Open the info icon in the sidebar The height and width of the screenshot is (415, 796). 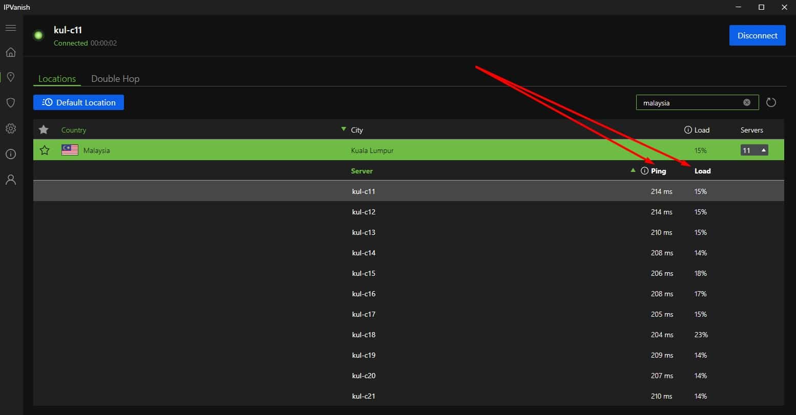tap(11, 154)
